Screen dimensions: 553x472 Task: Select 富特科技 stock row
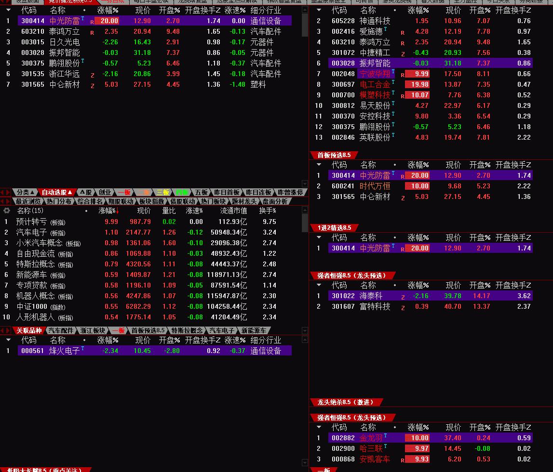[x=430, y=306]
